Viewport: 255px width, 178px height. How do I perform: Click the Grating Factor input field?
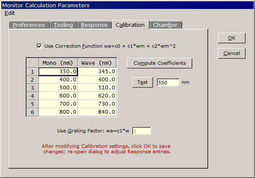(142, 131)
